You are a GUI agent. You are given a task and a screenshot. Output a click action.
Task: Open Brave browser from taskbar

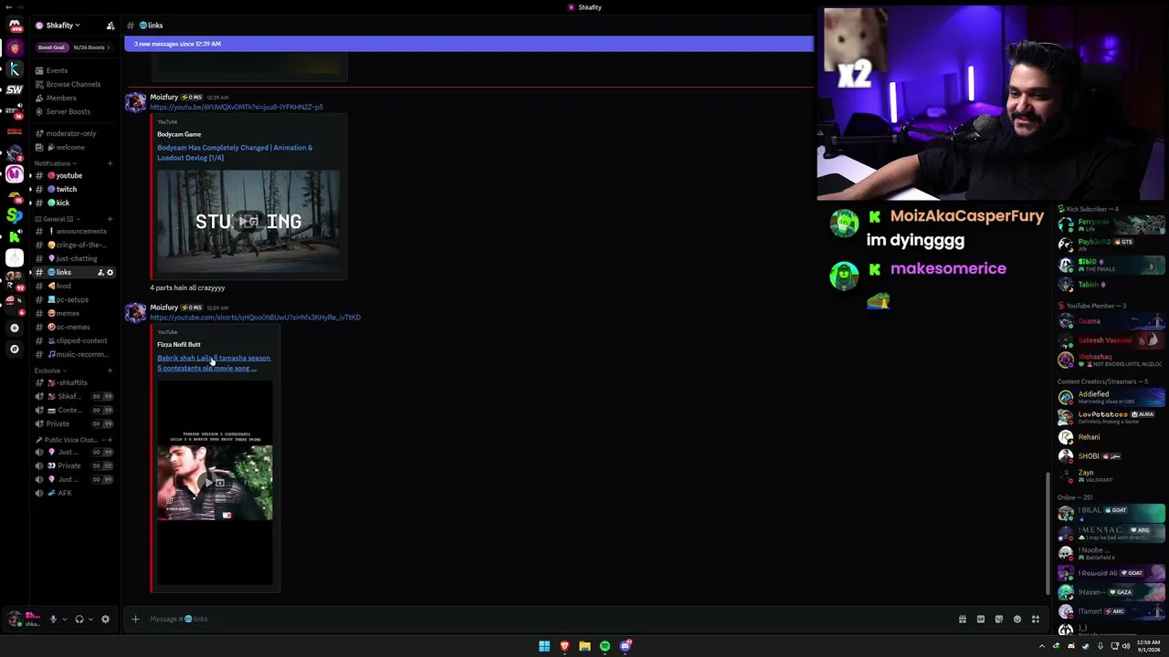click(564, 646)
